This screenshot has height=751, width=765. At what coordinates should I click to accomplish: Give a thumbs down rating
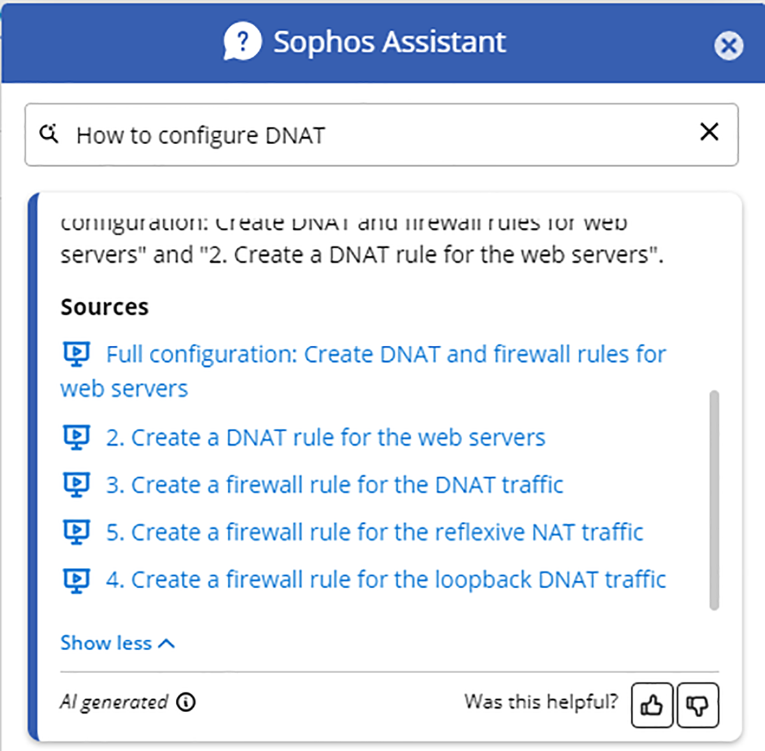coord(698,706)
